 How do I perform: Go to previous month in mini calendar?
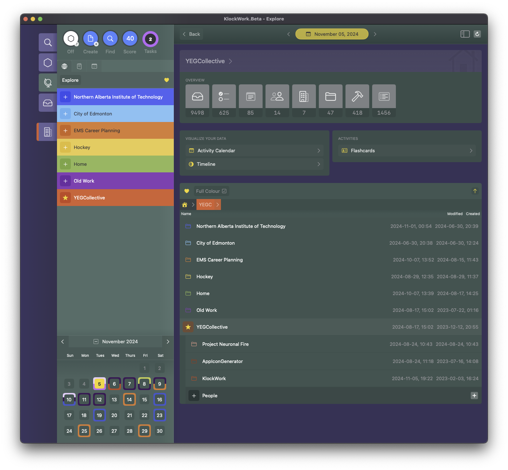pos(62,341)
